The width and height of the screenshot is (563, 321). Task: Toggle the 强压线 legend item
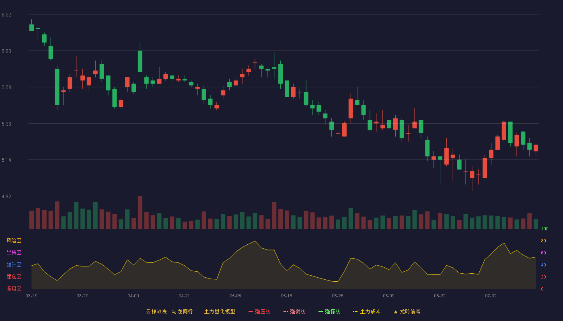pos(259,311)
